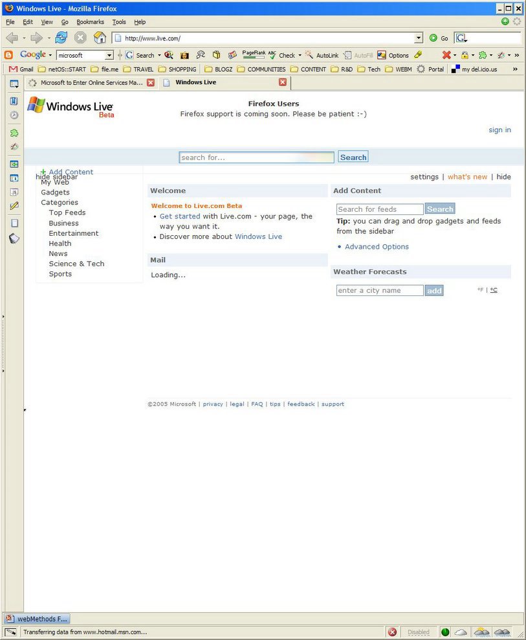The width and height of the screenshot is (526, 640).
Task: Open the history clock sidebar icon
Action: click(x=14, y=115)
